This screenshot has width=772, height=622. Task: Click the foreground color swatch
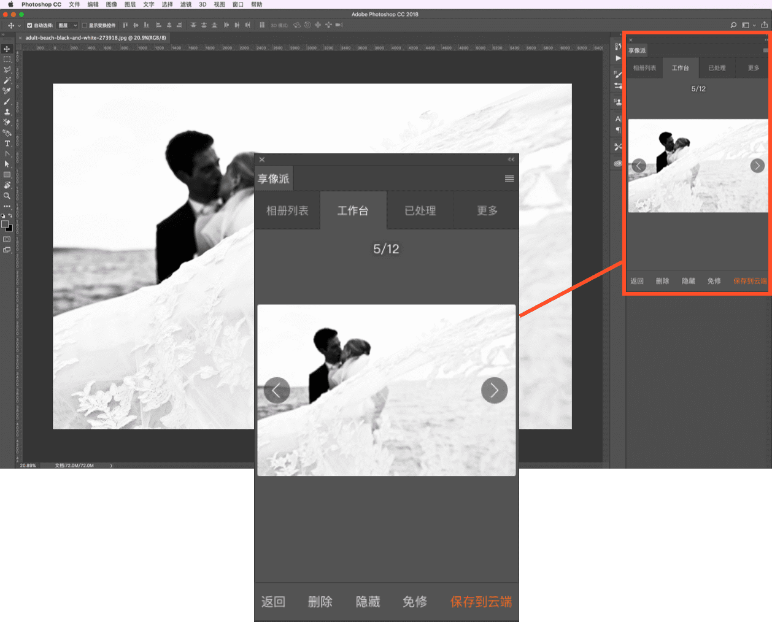click(5, 224)
